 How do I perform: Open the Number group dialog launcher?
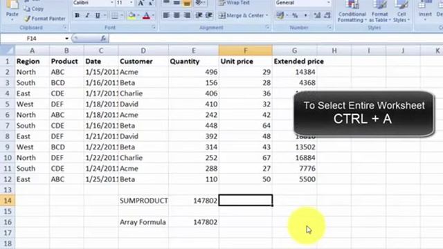[x=329, y=28]
